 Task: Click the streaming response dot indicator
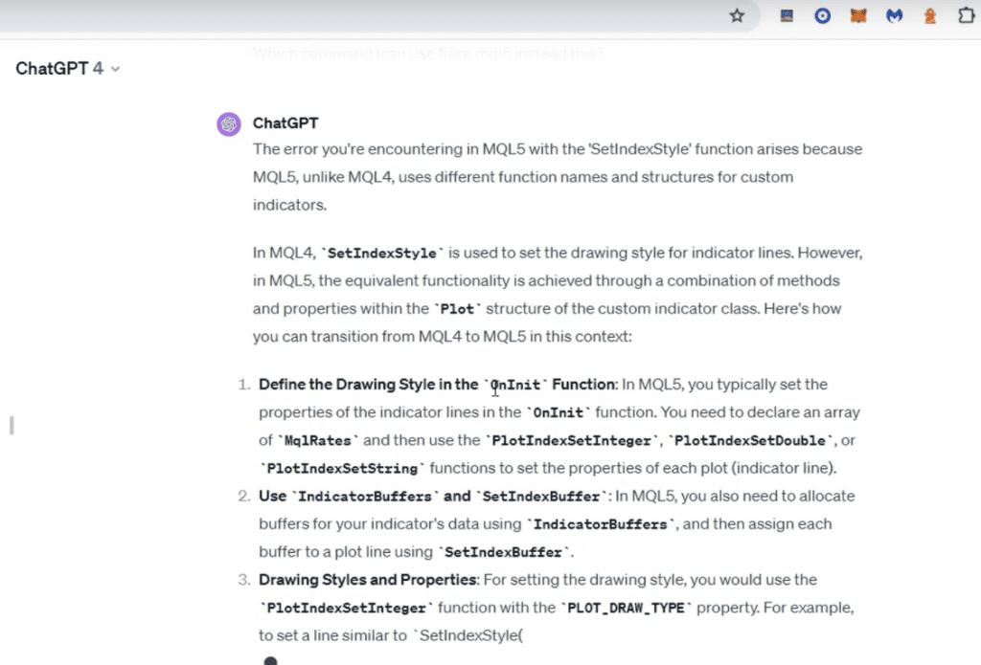pos(270,660)
